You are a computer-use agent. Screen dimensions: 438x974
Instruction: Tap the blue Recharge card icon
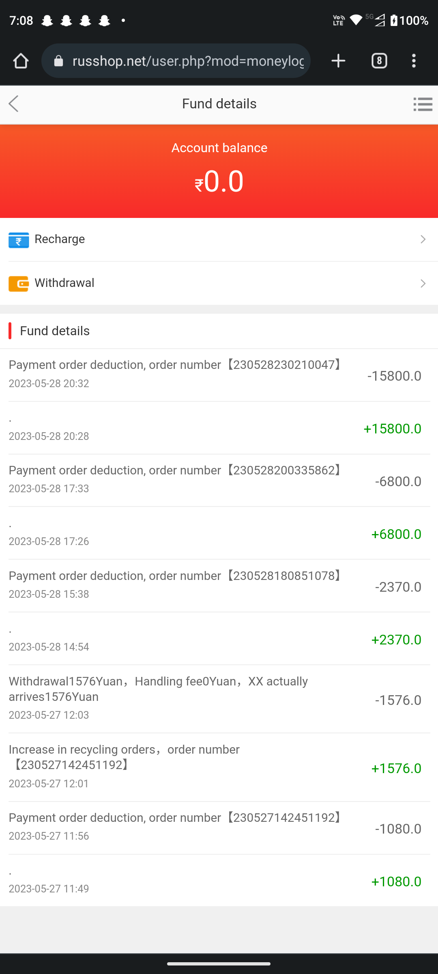pyautogui.click(x=19, y=240)
